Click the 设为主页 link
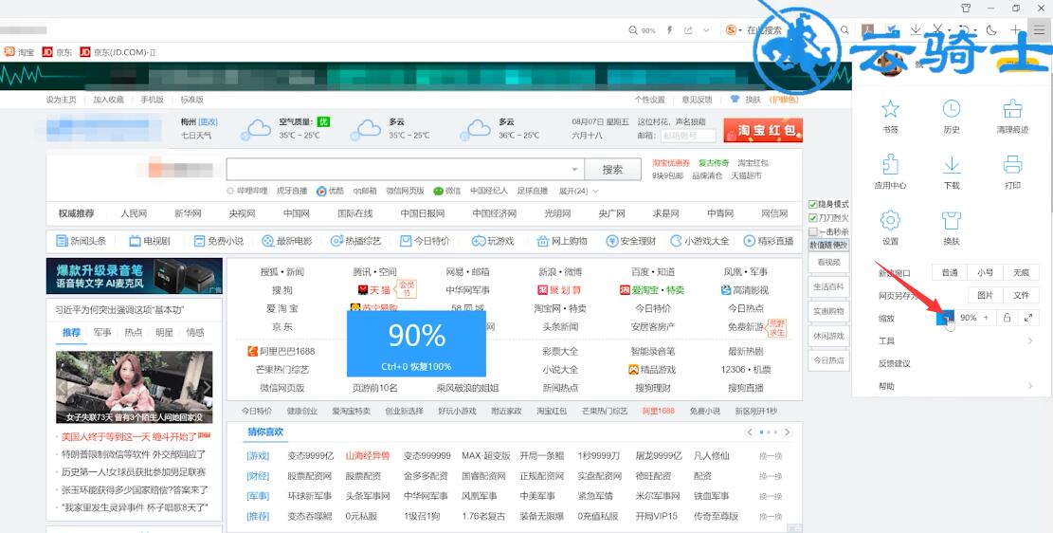1053x533 pixels. [x=61, y=100]
